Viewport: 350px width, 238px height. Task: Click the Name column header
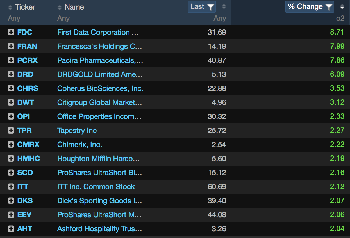[74, 7]
